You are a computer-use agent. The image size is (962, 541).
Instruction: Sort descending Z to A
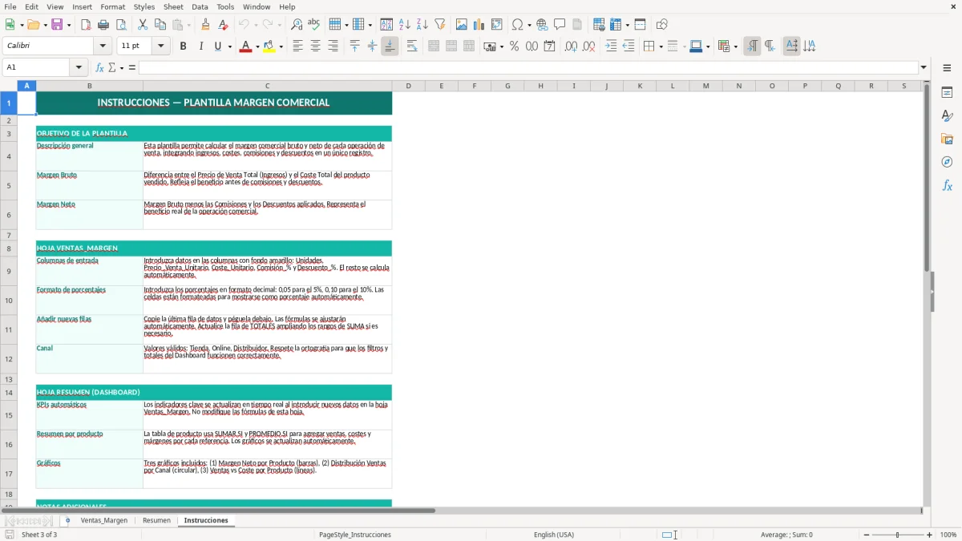tap(422, 25)
